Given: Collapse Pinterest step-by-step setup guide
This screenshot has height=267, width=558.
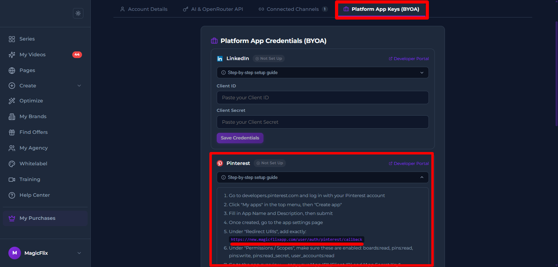Looking at the screenshot, I should coord(323,178).
